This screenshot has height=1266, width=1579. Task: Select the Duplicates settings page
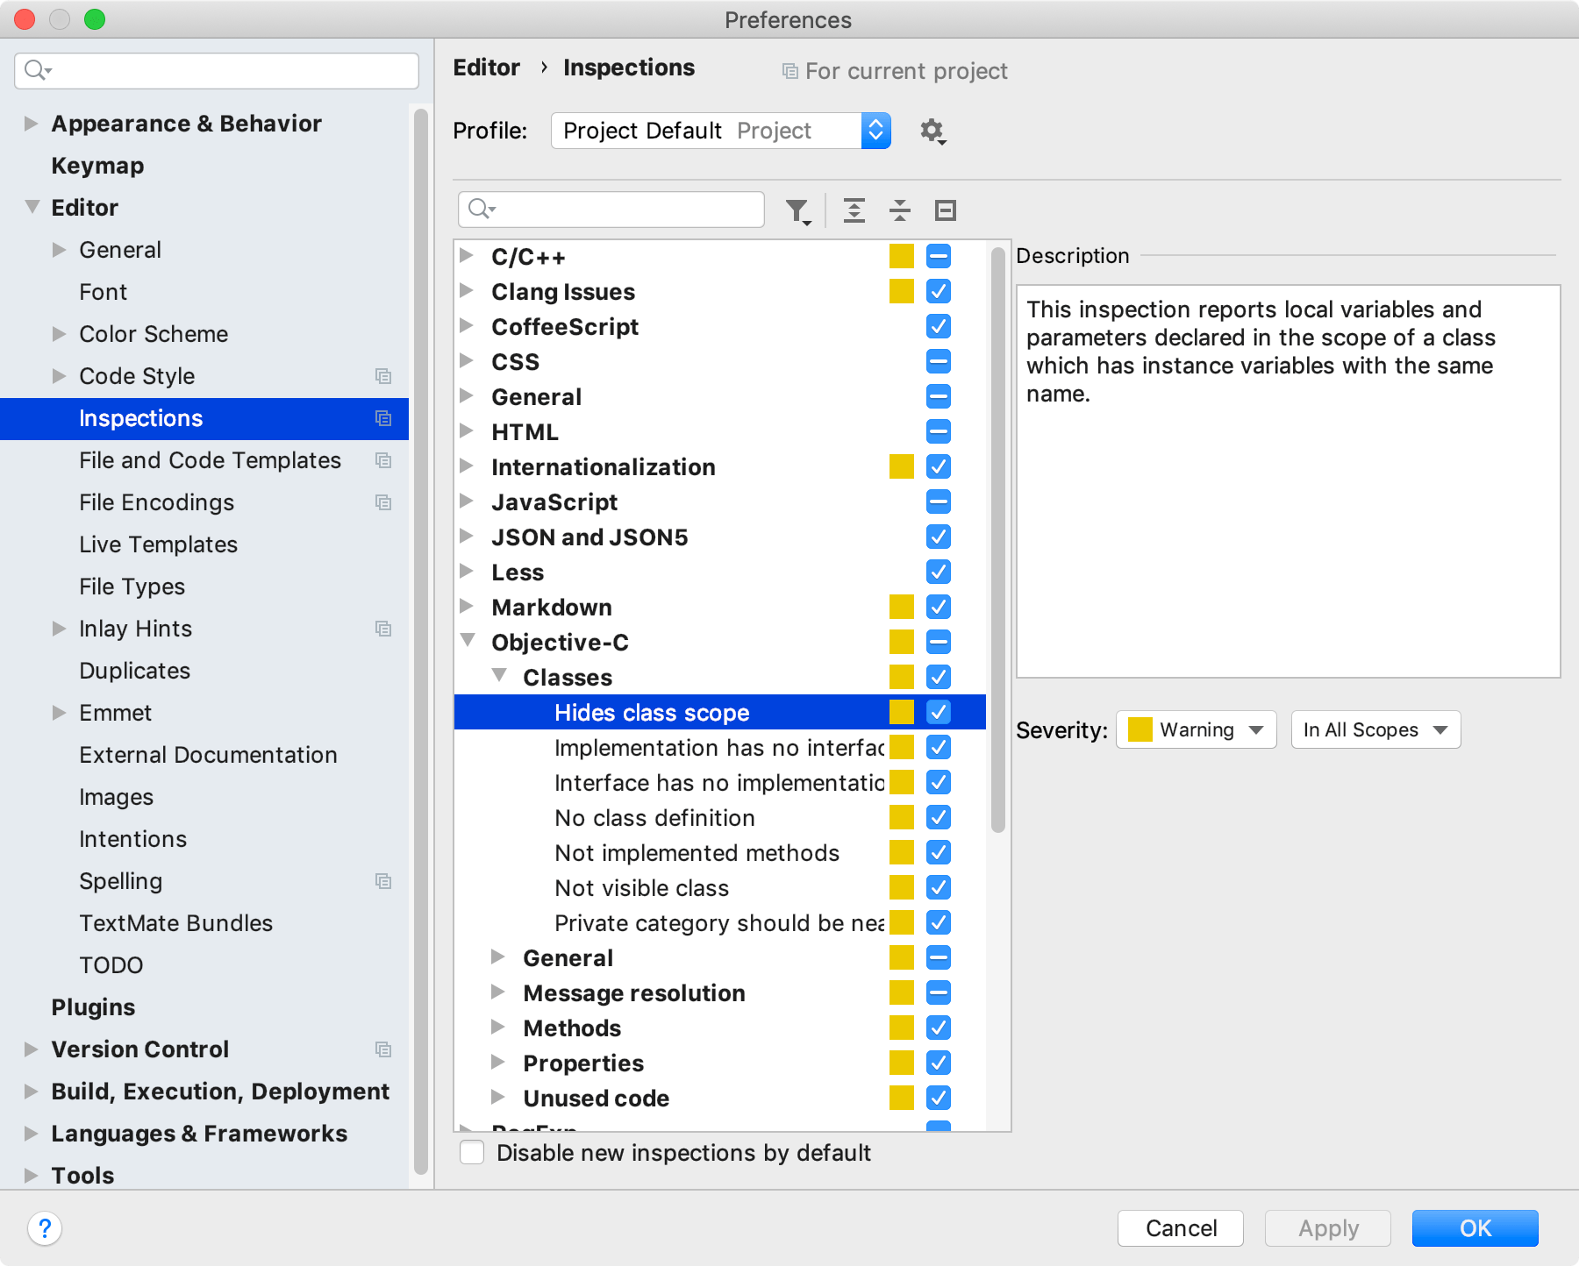point(134,671)
